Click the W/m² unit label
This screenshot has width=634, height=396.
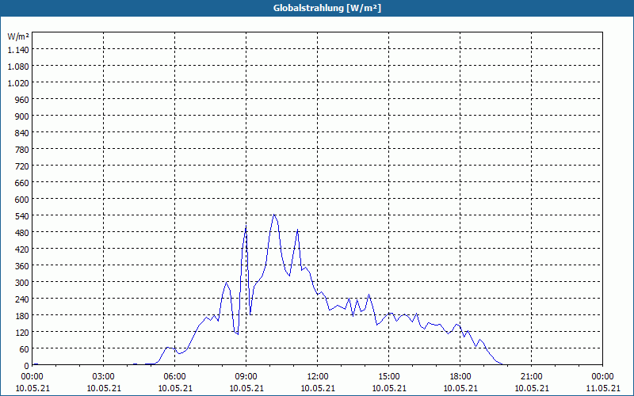tap(18, 36)
